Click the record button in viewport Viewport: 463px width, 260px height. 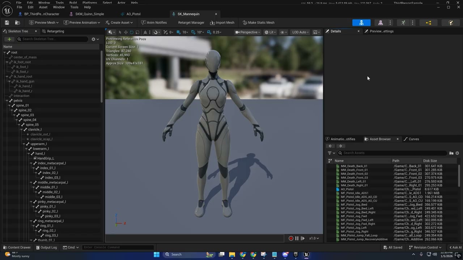point(291,238)
